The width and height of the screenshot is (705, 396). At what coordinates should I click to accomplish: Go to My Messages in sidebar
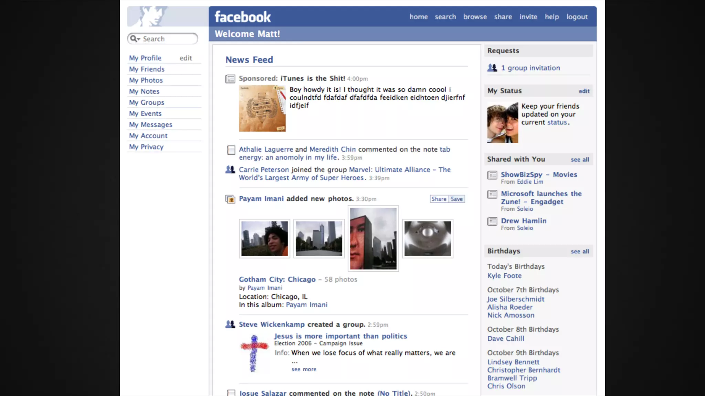click(150, 125)
